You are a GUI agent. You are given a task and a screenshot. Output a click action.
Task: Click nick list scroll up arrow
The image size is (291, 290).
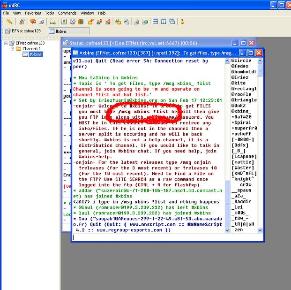pos(260,61)
